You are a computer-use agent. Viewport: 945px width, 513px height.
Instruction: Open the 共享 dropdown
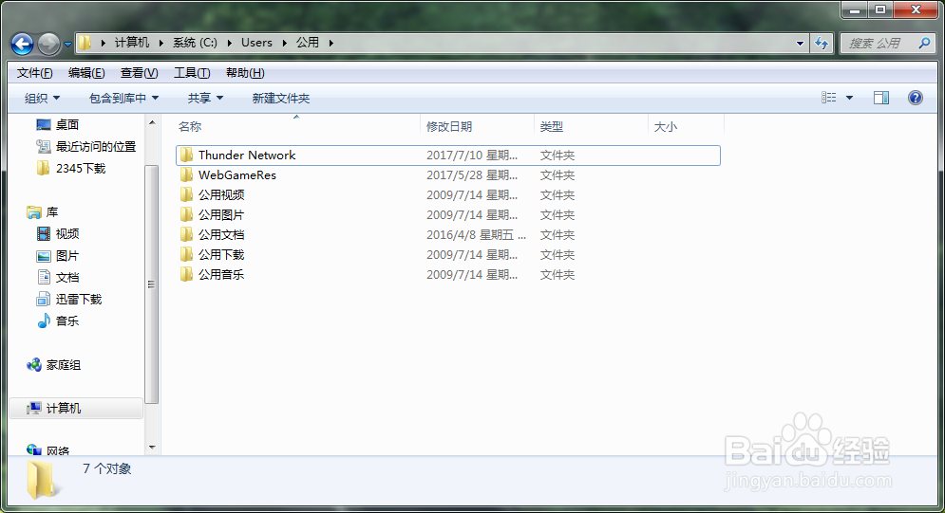(x=205, y=98)
